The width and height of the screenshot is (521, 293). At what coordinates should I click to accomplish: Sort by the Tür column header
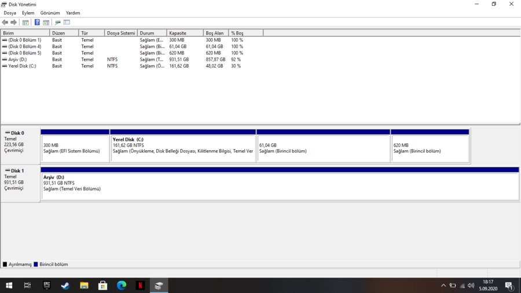point(91,33)
